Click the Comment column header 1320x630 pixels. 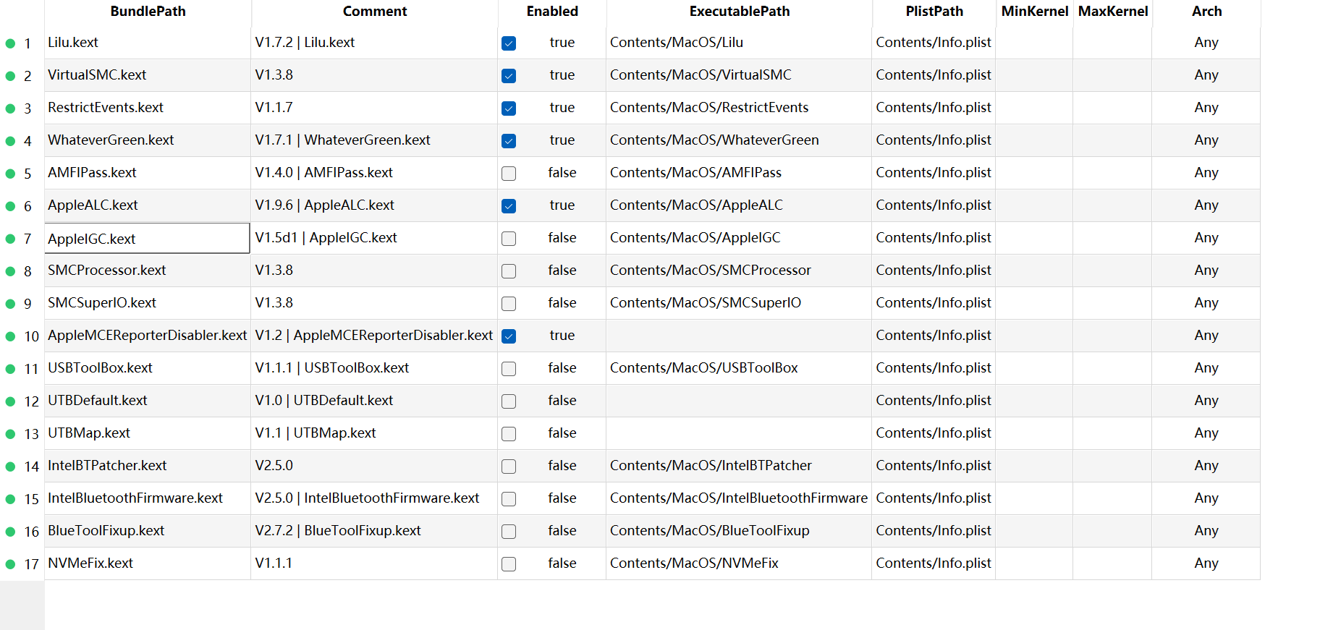[x=374, y=12]
